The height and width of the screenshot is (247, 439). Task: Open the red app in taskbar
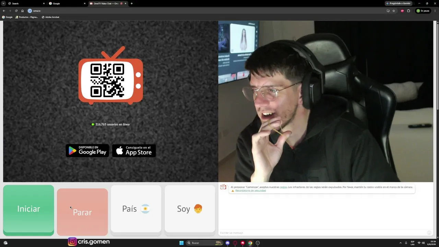click(x=242, y=243)
